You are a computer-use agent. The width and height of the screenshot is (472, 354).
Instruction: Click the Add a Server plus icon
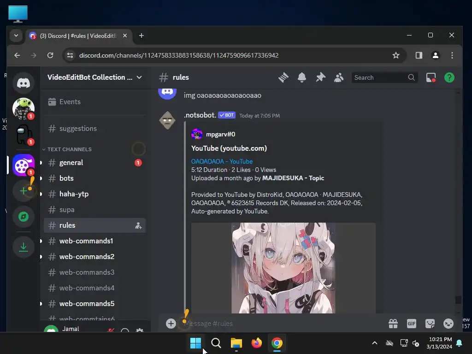click(x=24, y=190)
